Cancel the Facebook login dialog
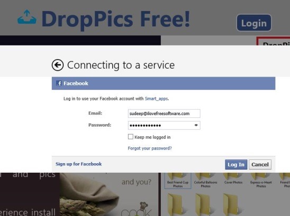 point(260,164)
